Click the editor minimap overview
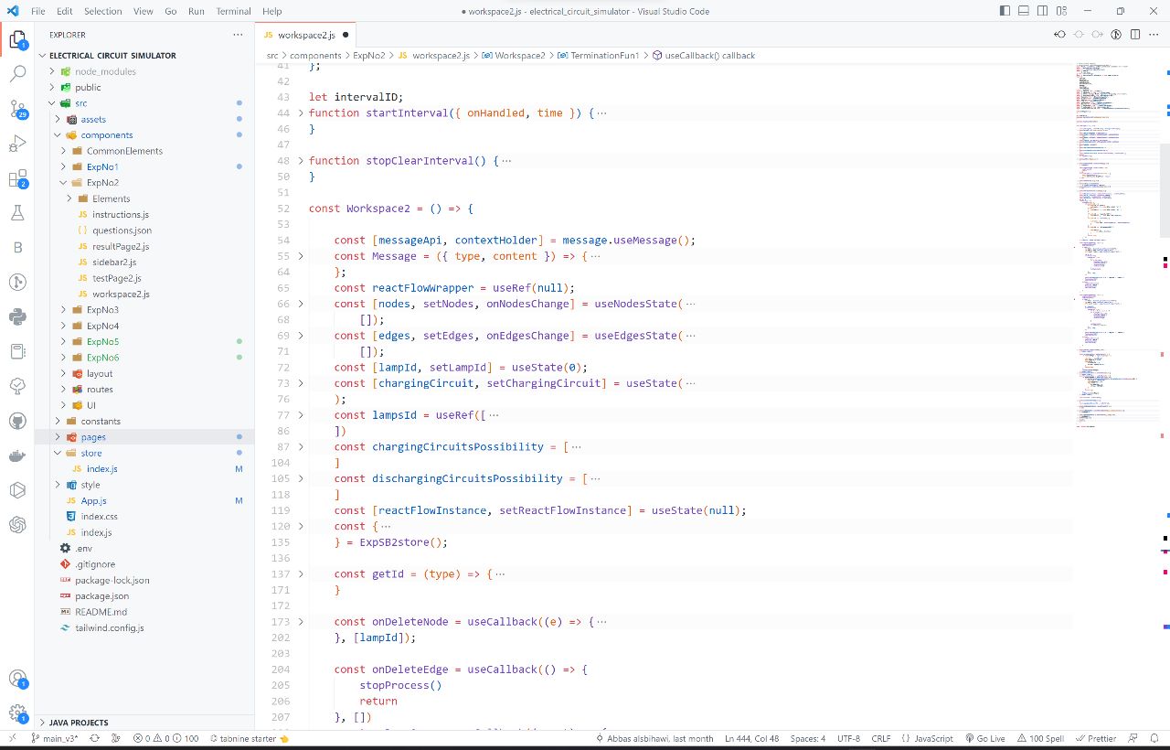The width and height of the screenshot is (1170, 750). click(x=1115, y=247)
